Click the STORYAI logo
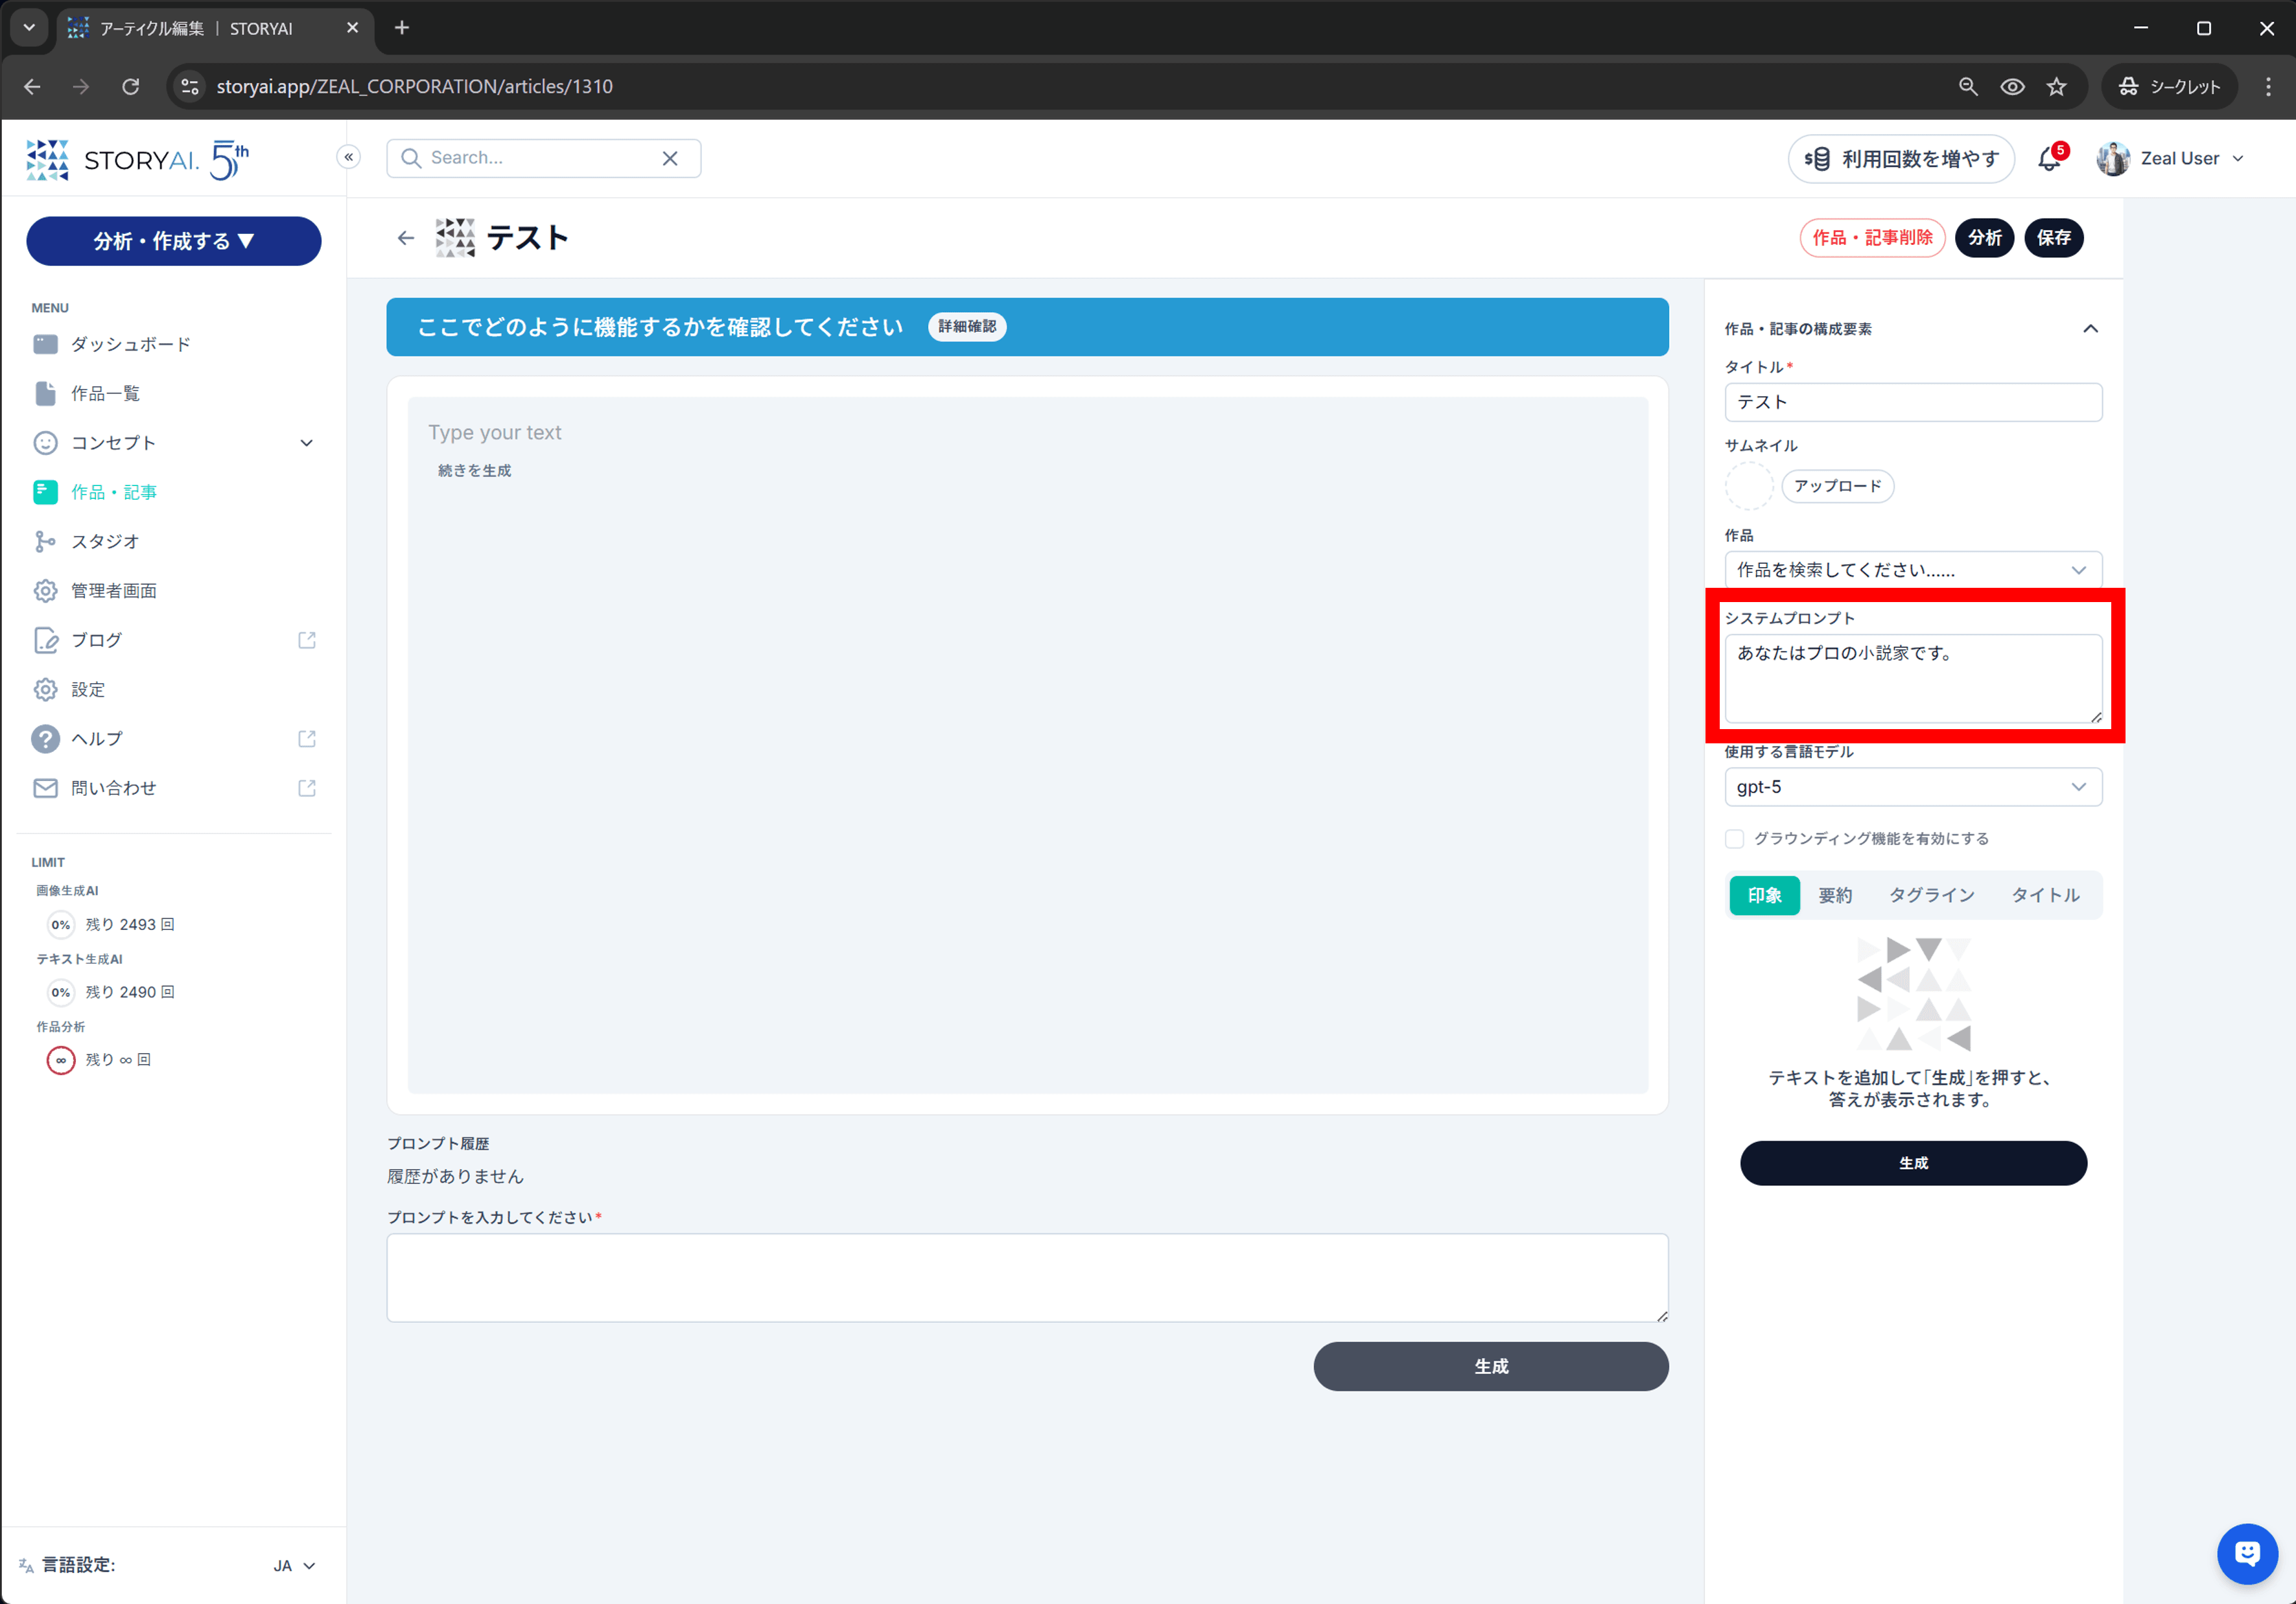This screenshot has height=1604, width=2296. coord(138,159)
